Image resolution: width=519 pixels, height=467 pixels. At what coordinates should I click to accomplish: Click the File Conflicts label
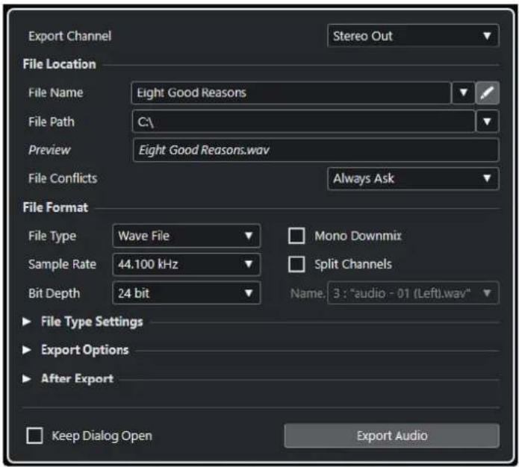click(63, 178)
